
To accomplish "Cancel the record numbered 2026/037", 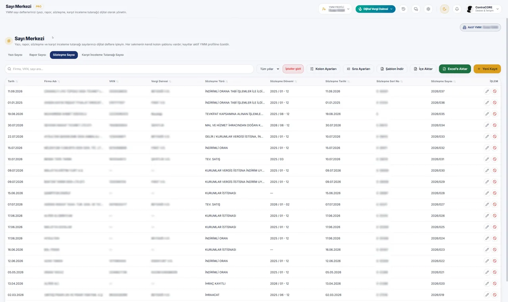I will 495,91.
